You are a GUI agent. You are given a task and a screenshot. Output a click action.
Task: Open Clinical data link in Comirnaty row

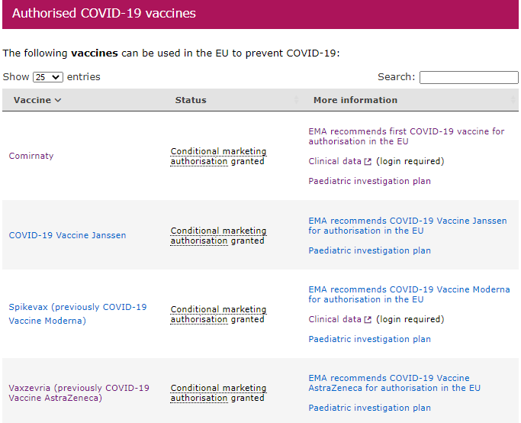(x=335, y=161)
